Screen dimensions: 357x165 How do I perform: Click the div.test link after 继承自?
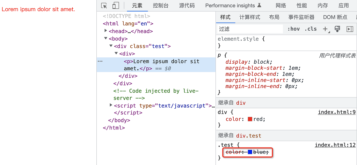249,136
